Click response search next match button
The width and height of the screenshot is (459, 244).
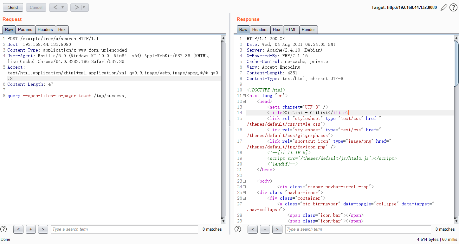pos(277,229)
